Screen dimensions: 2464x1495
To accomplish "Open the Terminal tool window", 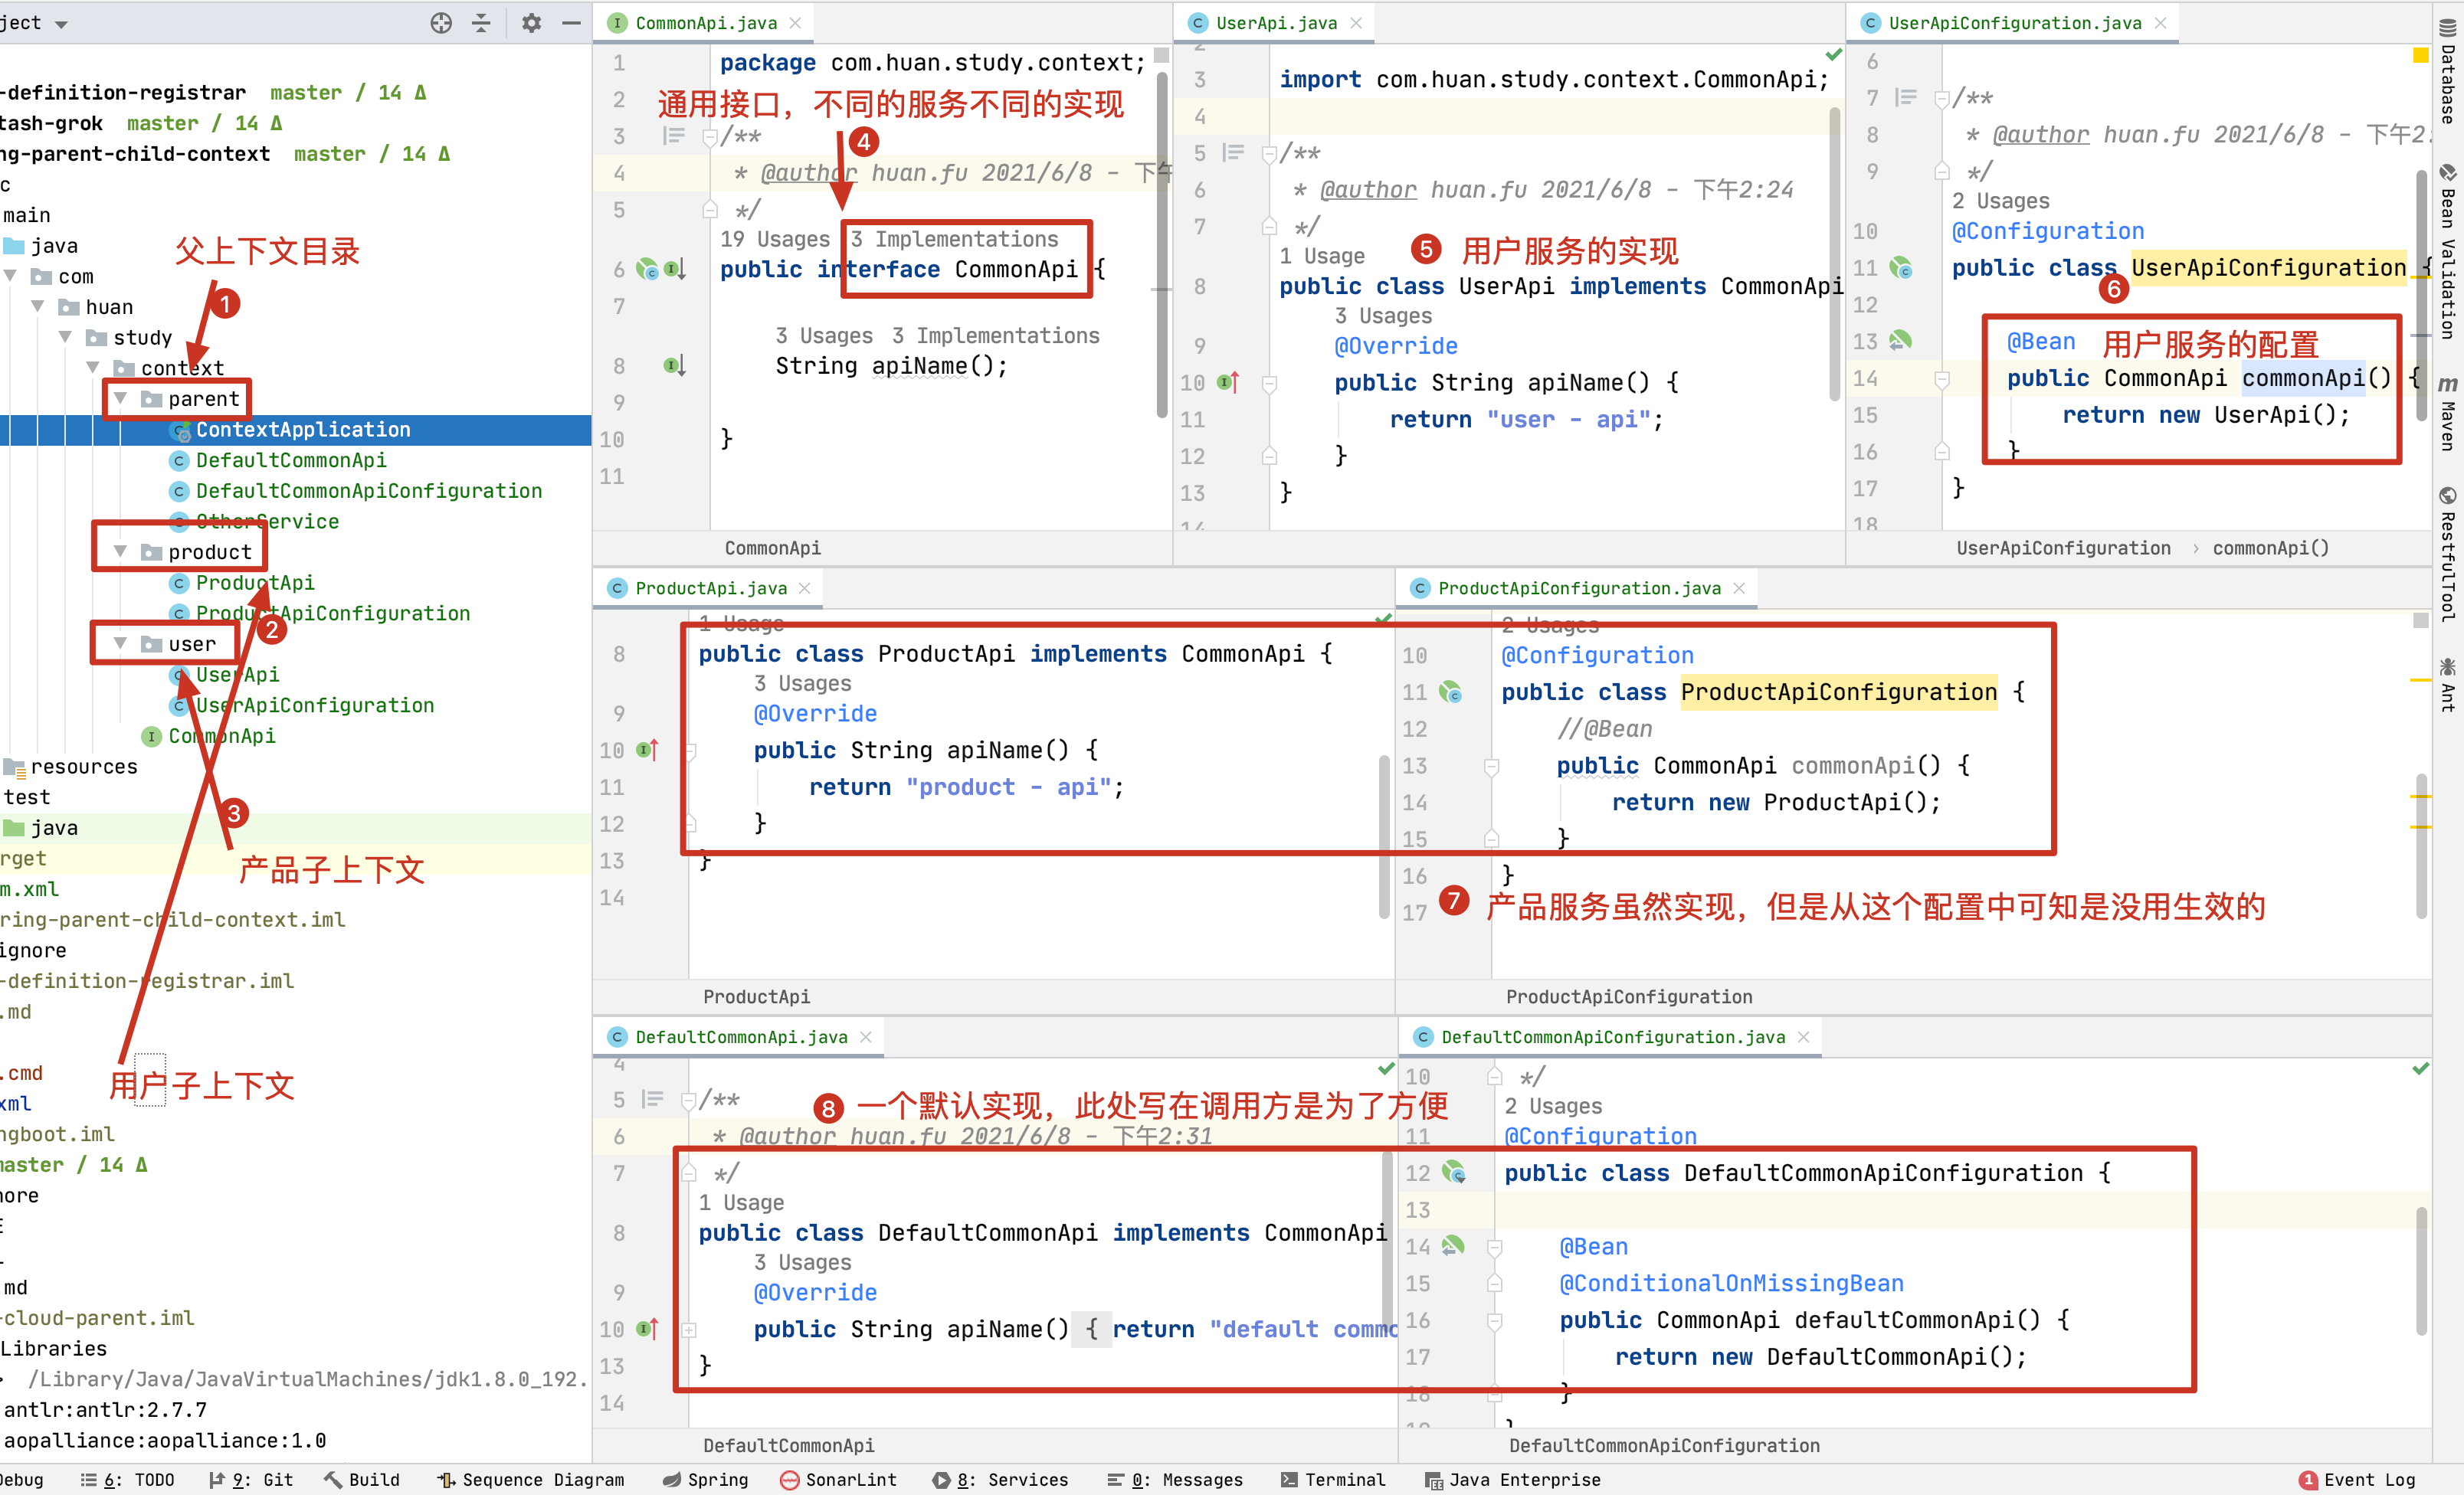I will (x=1333, y=1480).
